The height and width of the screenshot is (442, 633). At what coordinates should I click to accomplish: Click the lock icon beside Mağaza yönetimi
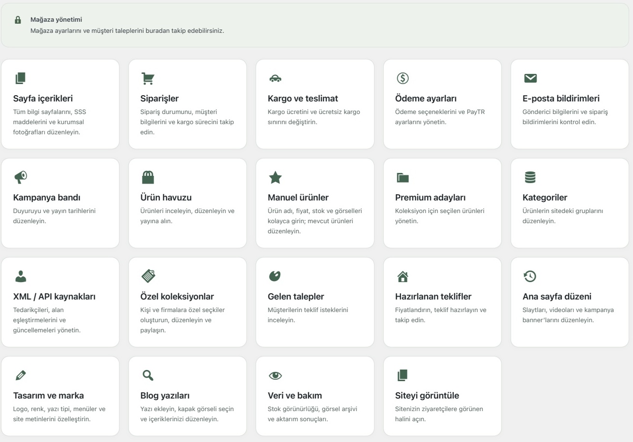(x=18, y=20)
